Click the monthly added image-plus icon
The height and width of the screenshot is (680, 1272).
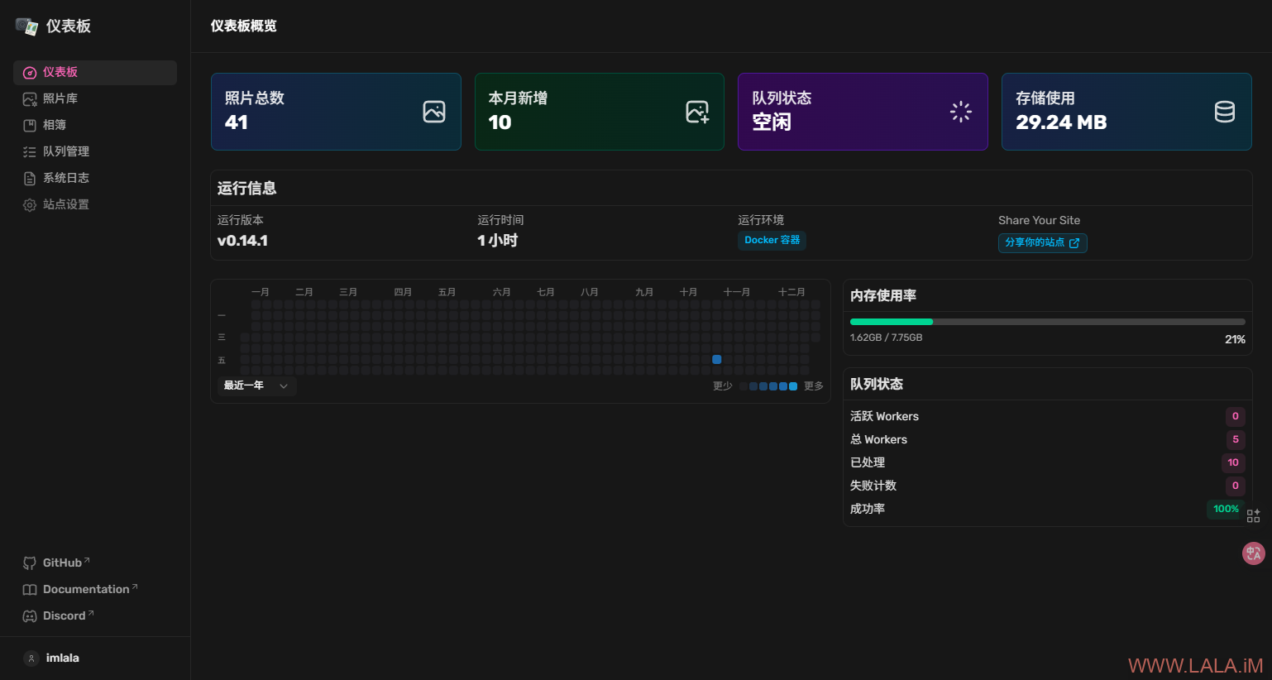coord(697,112)
